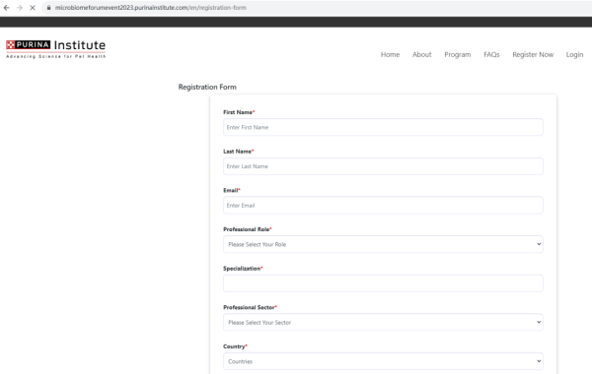Expand the Professional Sector dropdown
The height and width of the screenshot is (374, 592).
383,323
